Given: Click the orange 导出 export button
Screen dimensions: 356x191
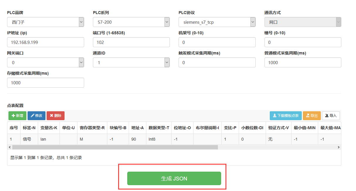Looking at the screenshot, I should (x=312, y=116).
